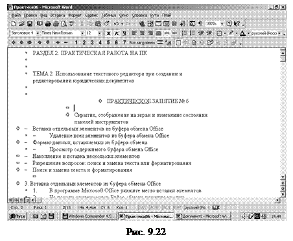Open the Таблица menu
This screenshot has height=241, width=293.
pyautogui.click(x=108, y=15)
